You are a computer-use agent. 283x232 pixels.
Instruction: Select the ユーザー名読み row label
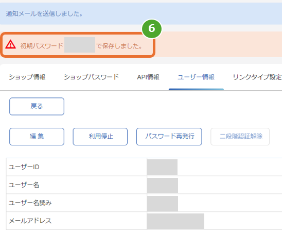30,203
